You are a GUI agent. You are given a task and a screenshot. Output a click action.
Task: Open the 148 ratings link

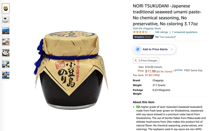pyautogui.click(x=161, y=32)
